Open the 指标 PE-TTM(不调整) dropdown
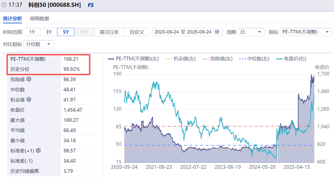334x178 pixels. tap(306, 32)
